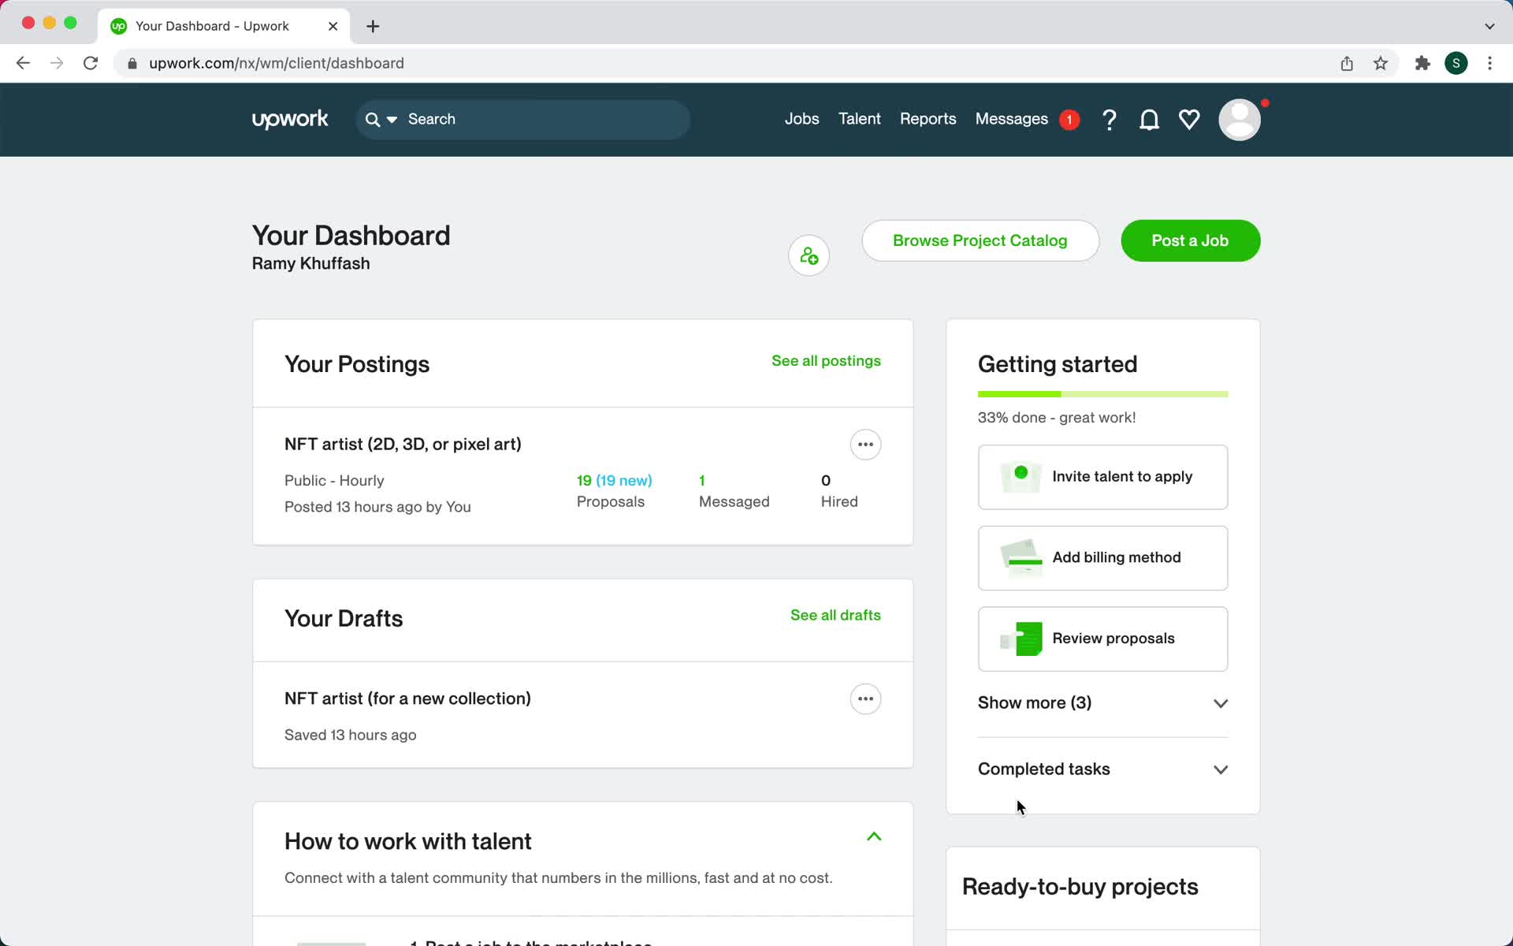Viewport: 1513px width, 946px height.
Task: Click the talent network icon near dashboard title
Action: tap(809, 256)
